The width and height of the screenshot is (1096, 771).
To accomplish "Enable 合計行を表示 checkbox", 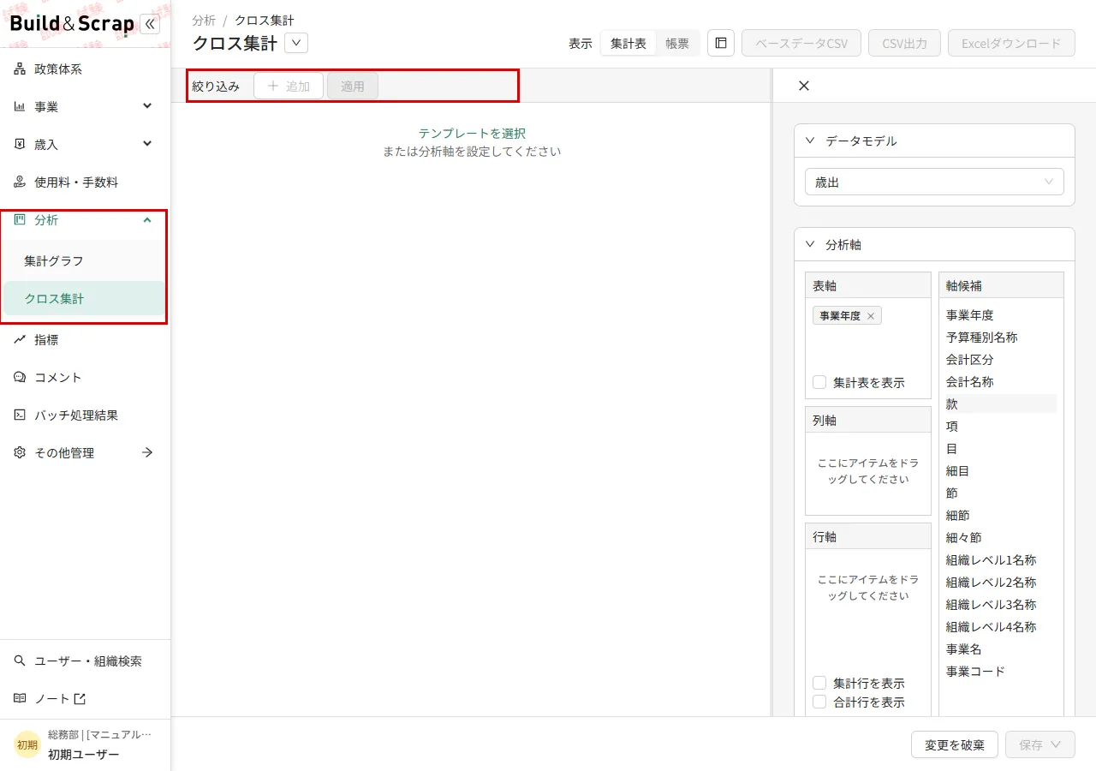I will tap(819, 702).
